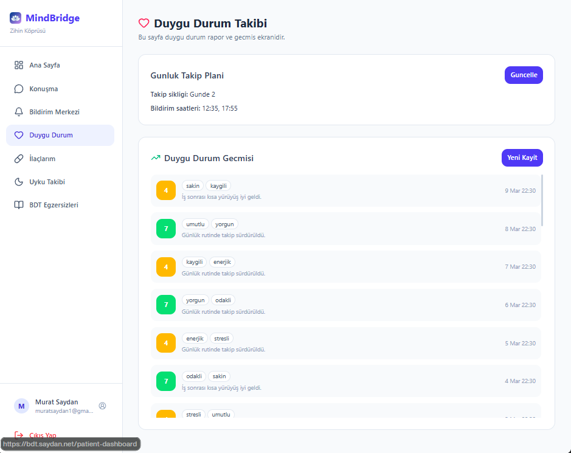Click the profile icon beside Murat Saydan
Image resolution: width=571 pixels, height=453 pixels.
[102, 406]
